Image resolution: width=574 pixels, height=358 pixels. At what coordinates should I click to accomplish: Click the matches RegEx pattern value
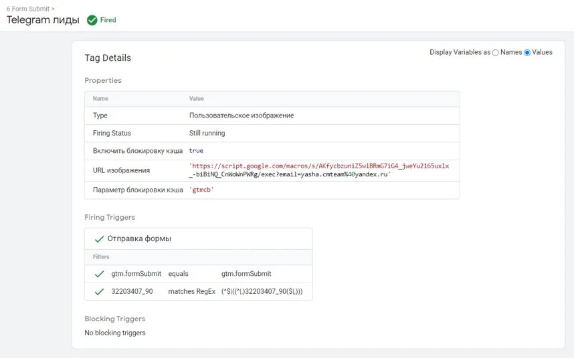point(262,291)
